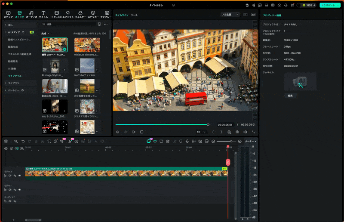Step back one frame in the preview
Image resolution: width=344 pixels, height=222 pixels.
tap(117, 132)
